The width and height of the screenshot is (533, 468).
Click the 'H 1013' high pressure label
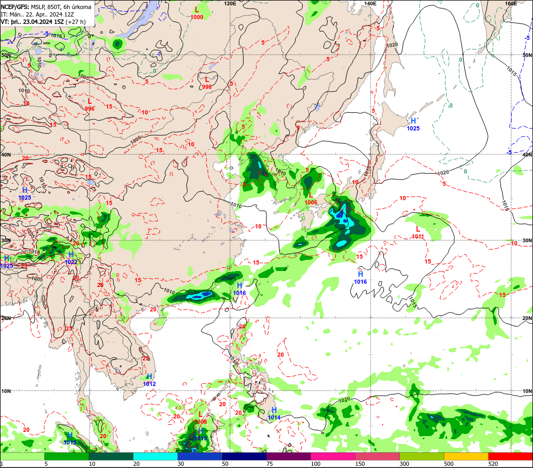200,434
